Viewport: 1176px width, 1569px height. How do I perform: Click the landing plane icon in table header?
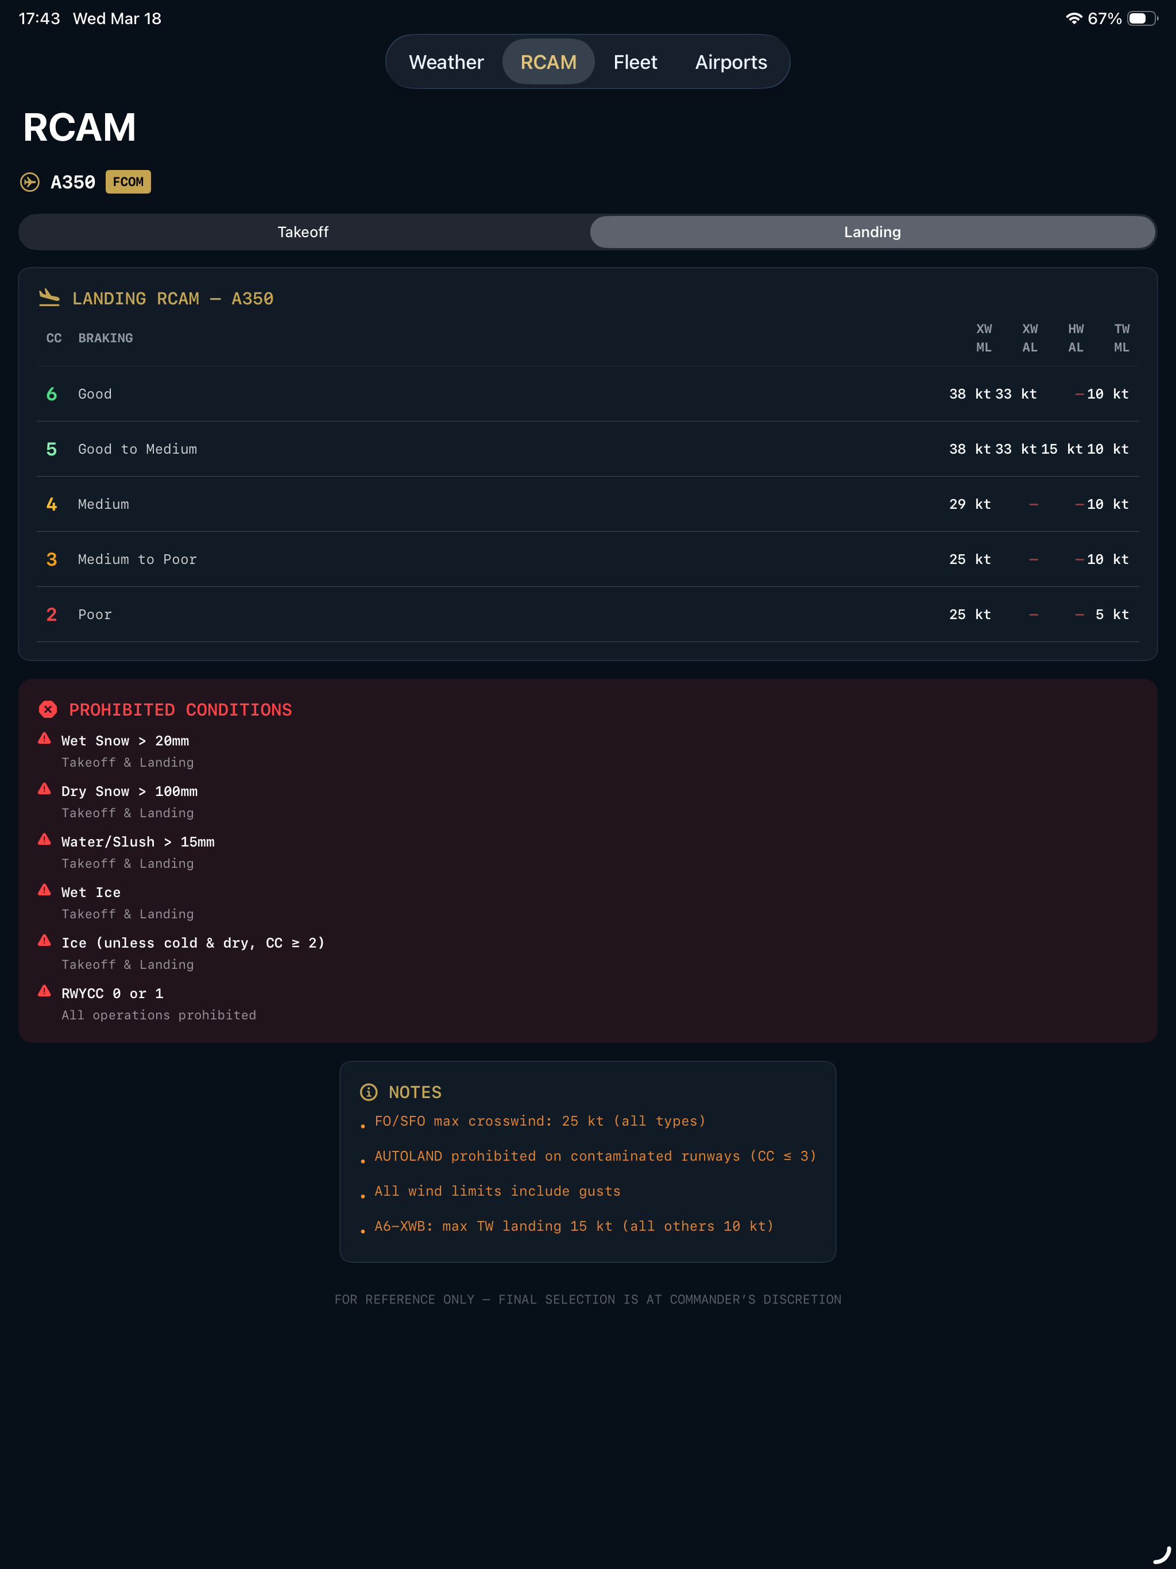click(x=49, y=297)
